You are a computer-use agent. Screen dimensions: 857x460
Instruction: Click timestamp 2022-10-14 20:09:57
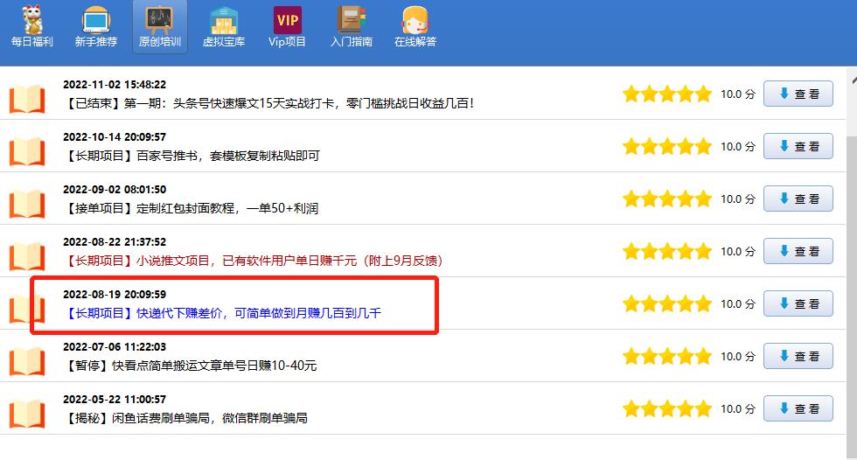pos(115,137)
